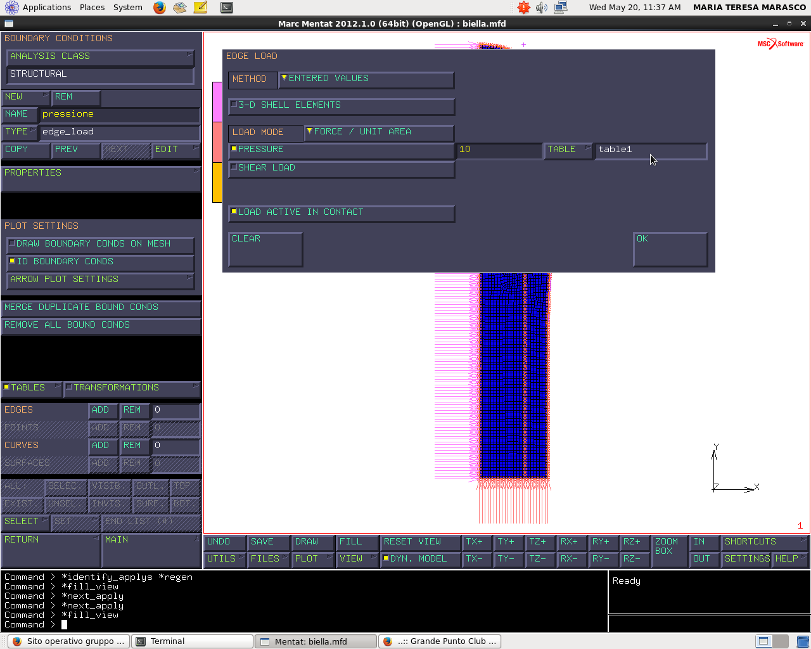Image resolution: width=811 pixels, height=649 pixels.
Task: Click OK in the Edge Load dialog
Action: pos(670,249)
